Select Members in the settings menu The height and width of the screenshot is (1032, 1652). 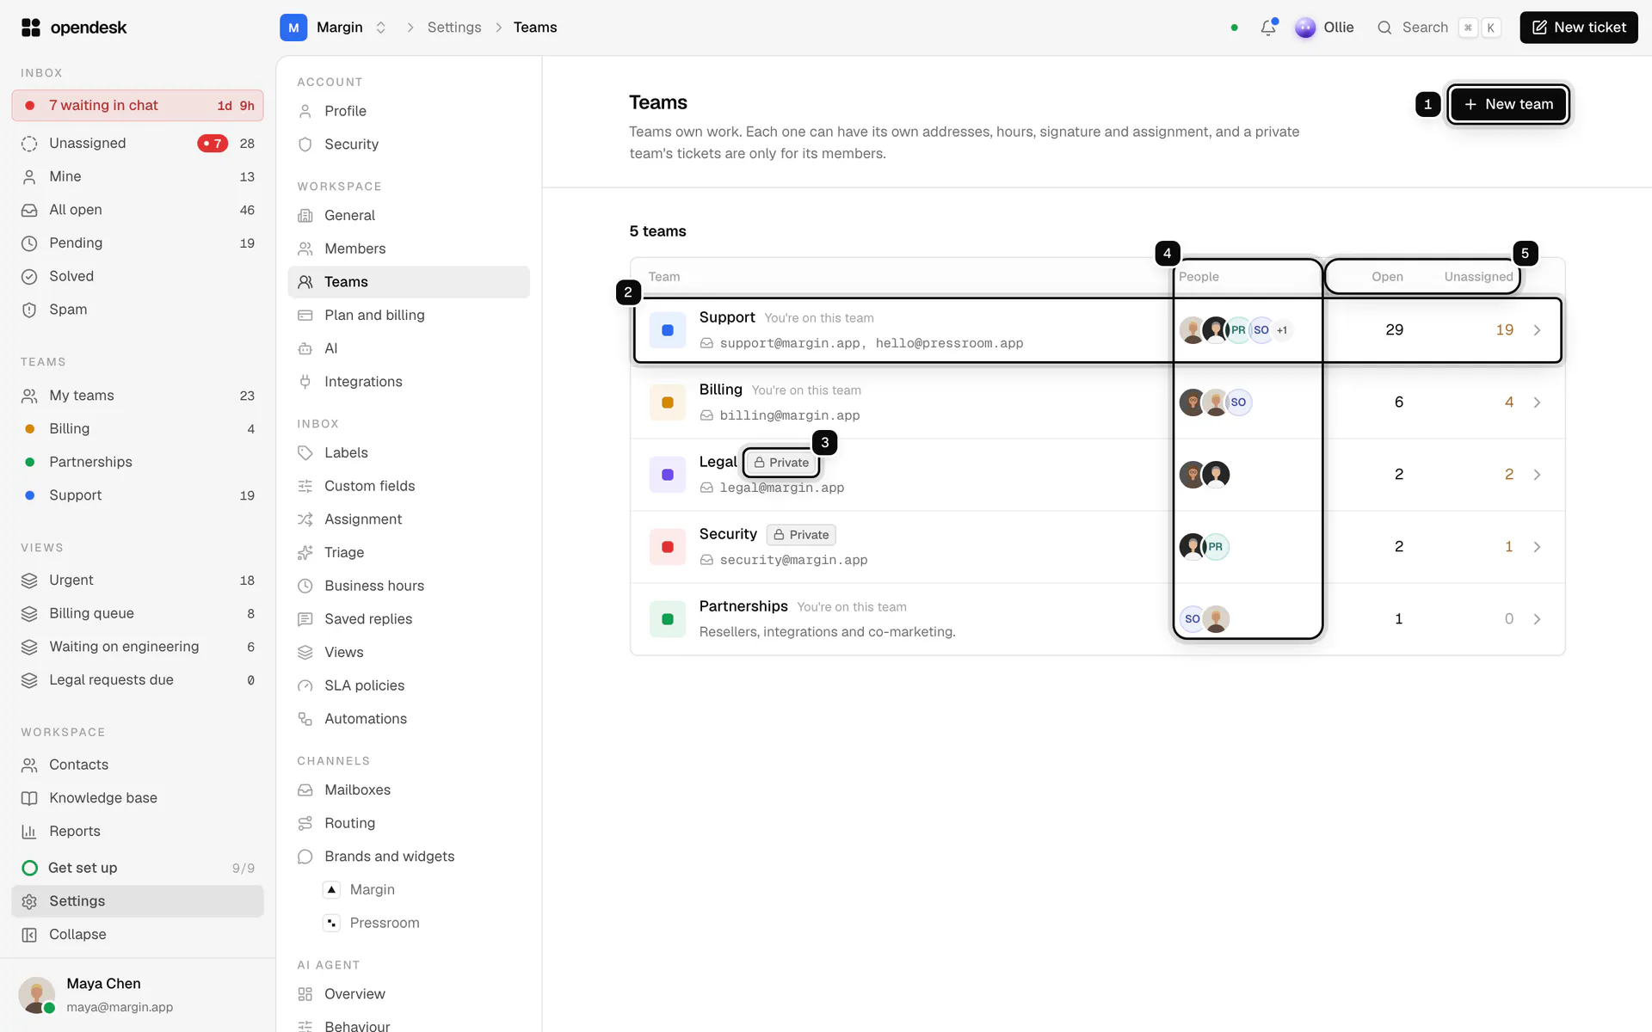pos(409,249)
